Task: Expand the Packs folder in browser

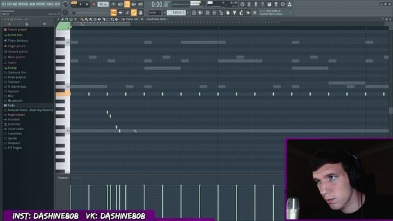Action: point(11,105)
